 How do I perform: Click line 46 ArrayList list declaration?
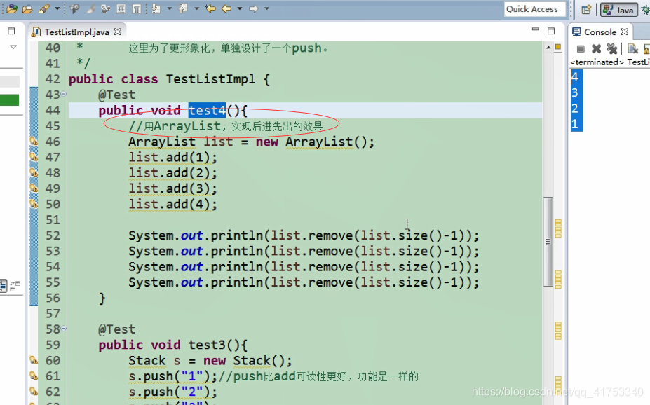tap(251, 142)
